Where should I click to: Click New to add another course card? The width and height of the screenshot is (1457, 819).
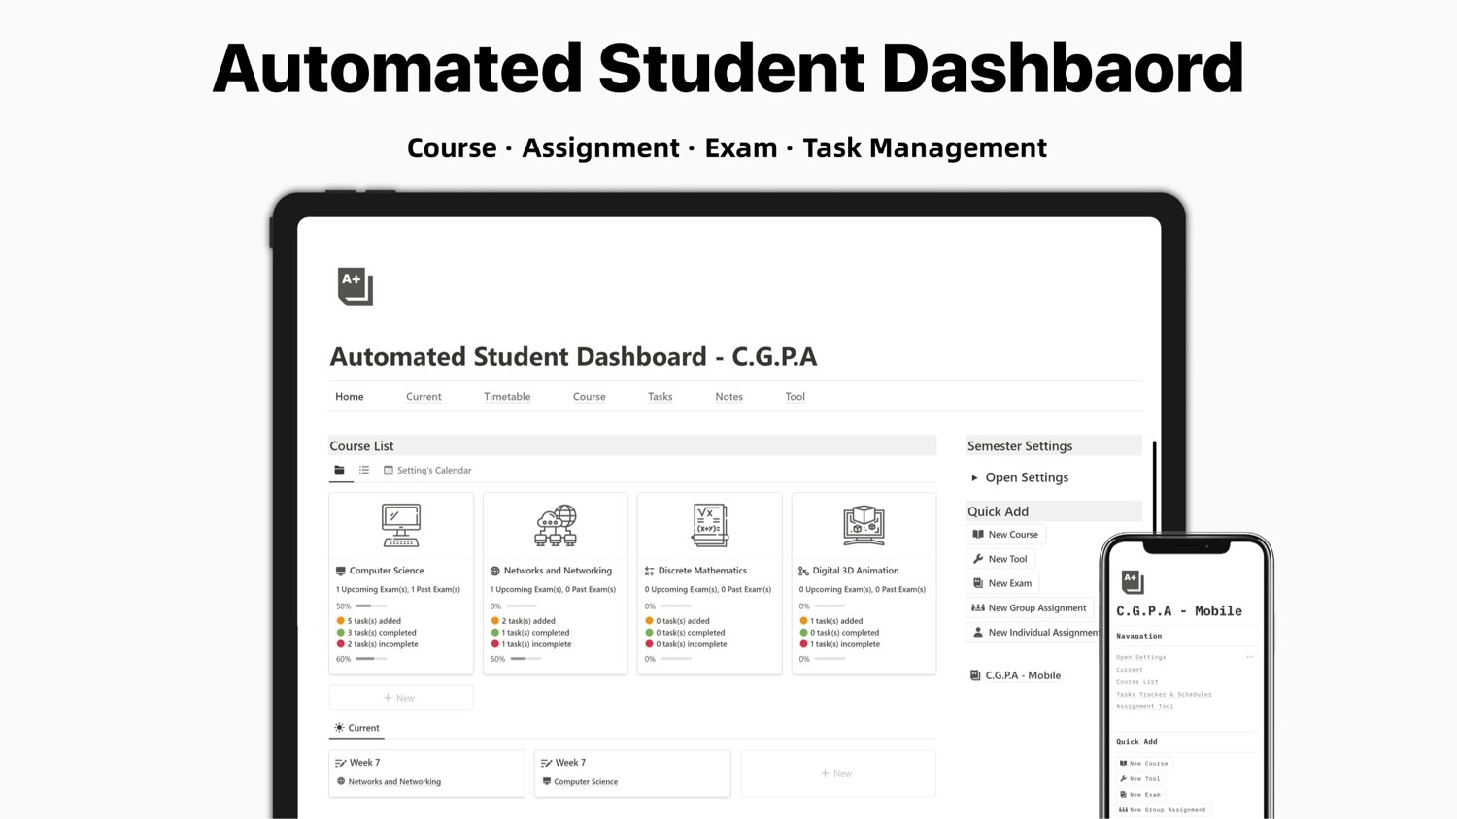click(400, 697)
